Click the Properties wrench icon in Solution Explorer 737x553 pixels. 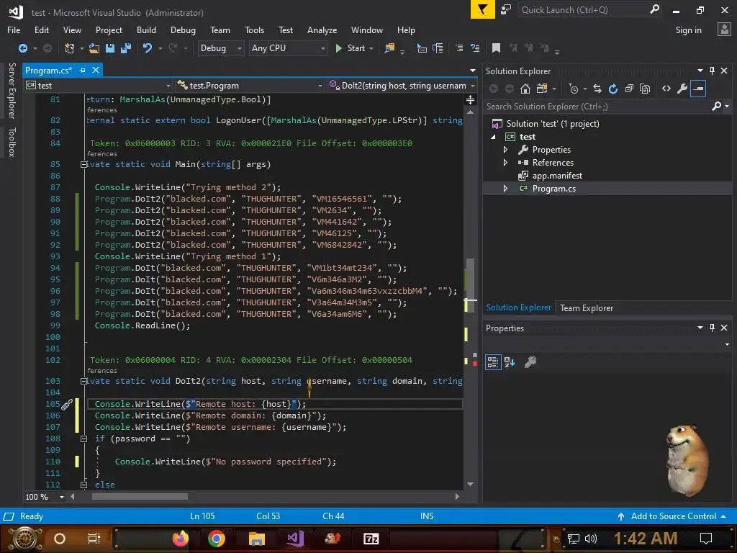point(682,89)
